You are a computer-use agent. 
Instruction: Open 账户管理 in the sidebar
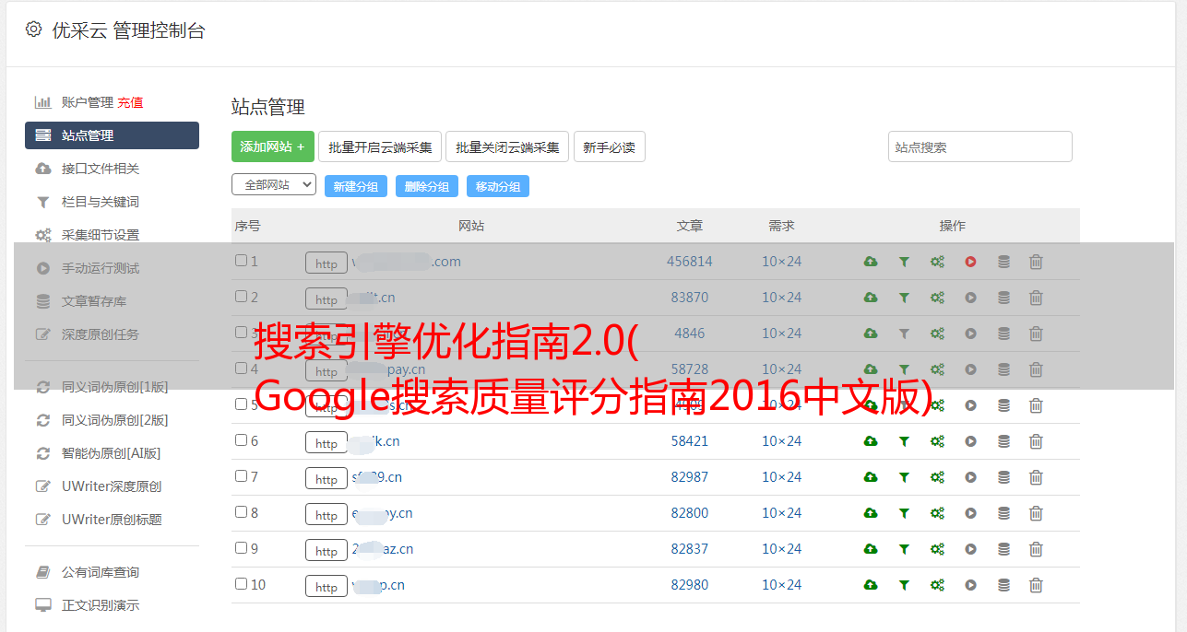click(x=87, y=102)
